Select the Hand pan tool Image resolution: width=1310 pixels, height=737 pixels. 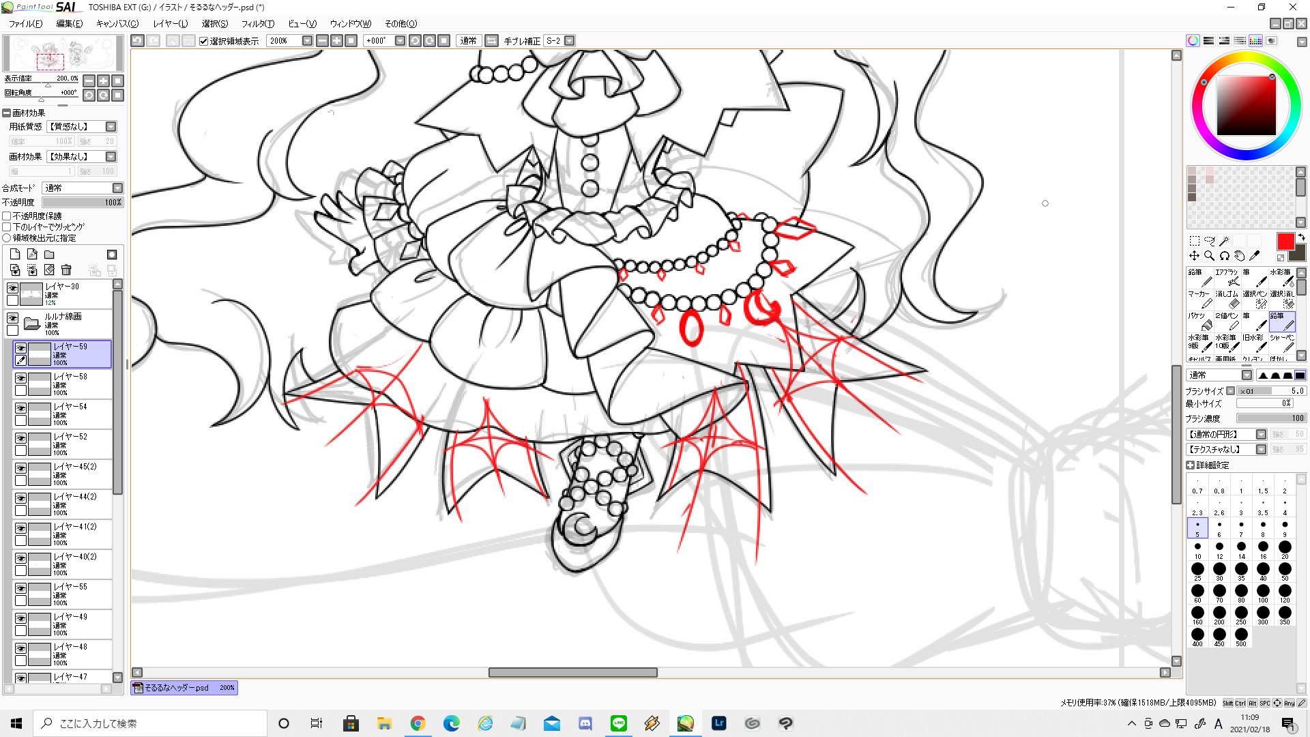[x=1239, y=256]
